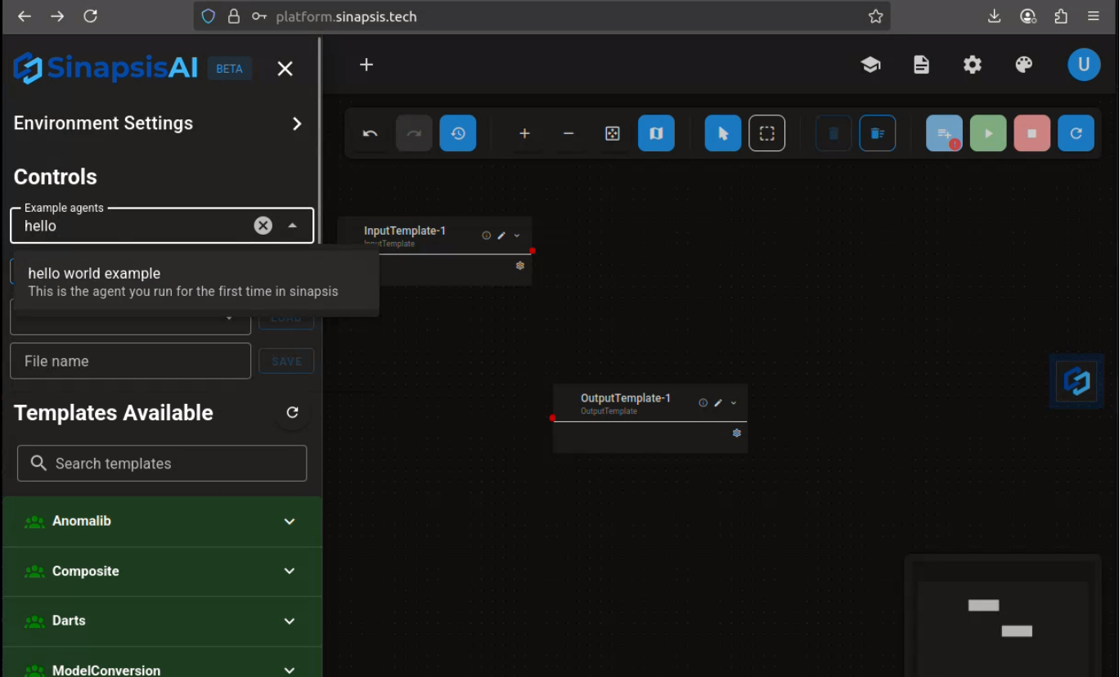This screenshot has width=1119, height=677.
Task: Refresh the Templates Available list
Action: 292,413
